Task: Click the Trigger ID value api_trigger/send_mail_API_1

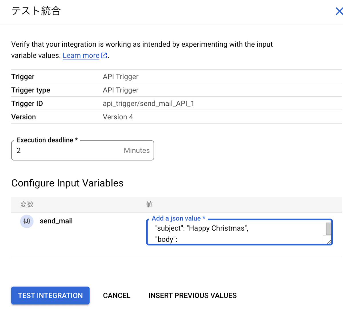Action: (x=148, y=104)
